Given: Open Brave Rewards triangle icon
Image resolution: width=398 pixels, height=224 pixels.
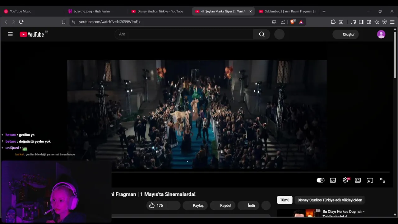Looking at the screenshot, I should pyautogui.click(x=301, y=22).
